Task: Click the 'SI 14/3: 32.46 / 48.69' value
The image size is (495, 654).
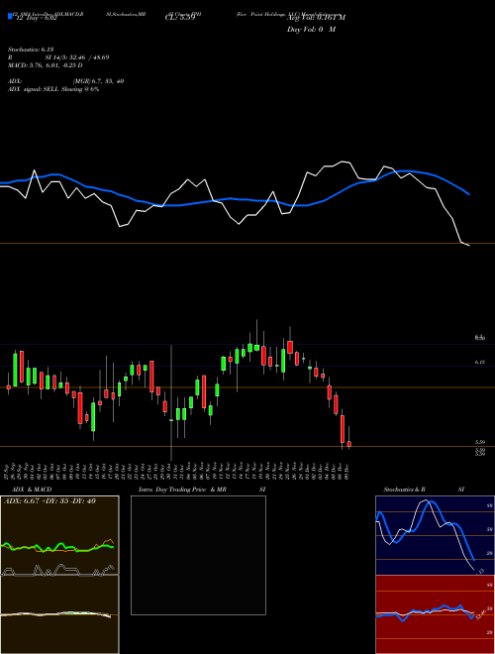Action: pos(77,57)
